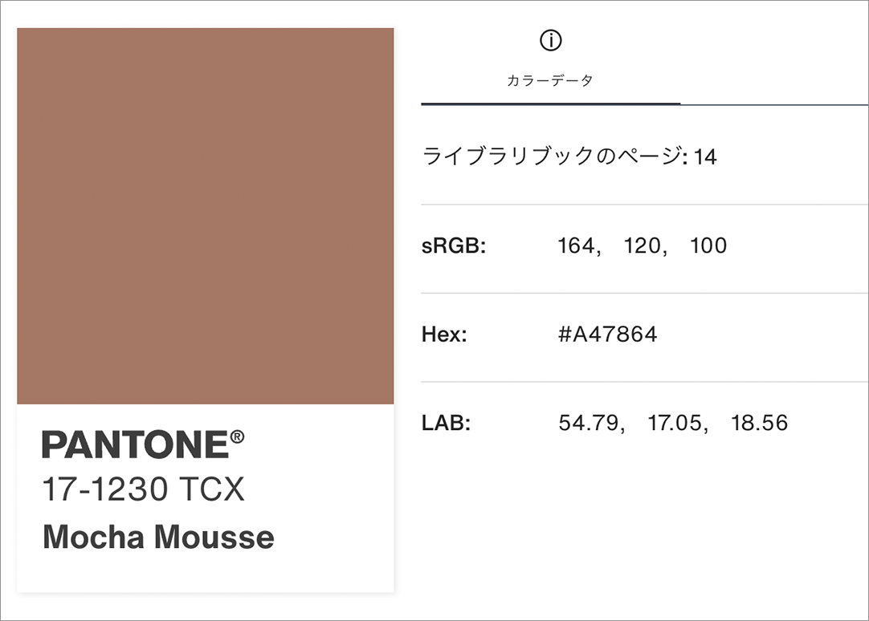Select the library page number 14

pos(705,156)
